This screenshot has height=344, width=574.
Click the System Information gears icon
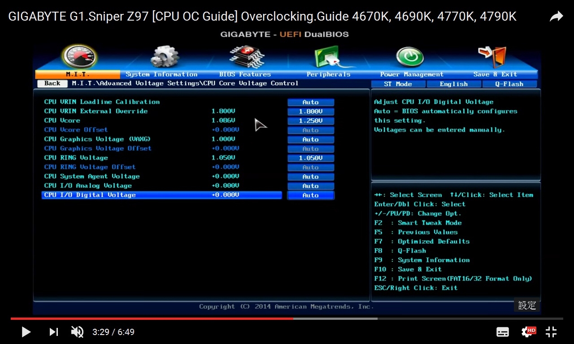(165, 57)
